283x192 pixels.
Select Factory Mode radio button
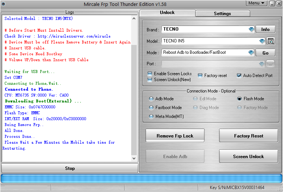239,108
